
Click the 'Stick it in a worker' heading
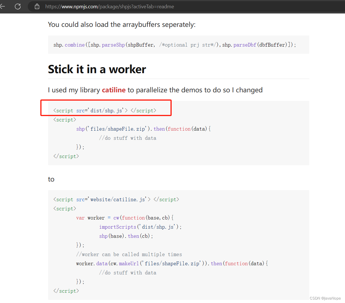point(97,69)
